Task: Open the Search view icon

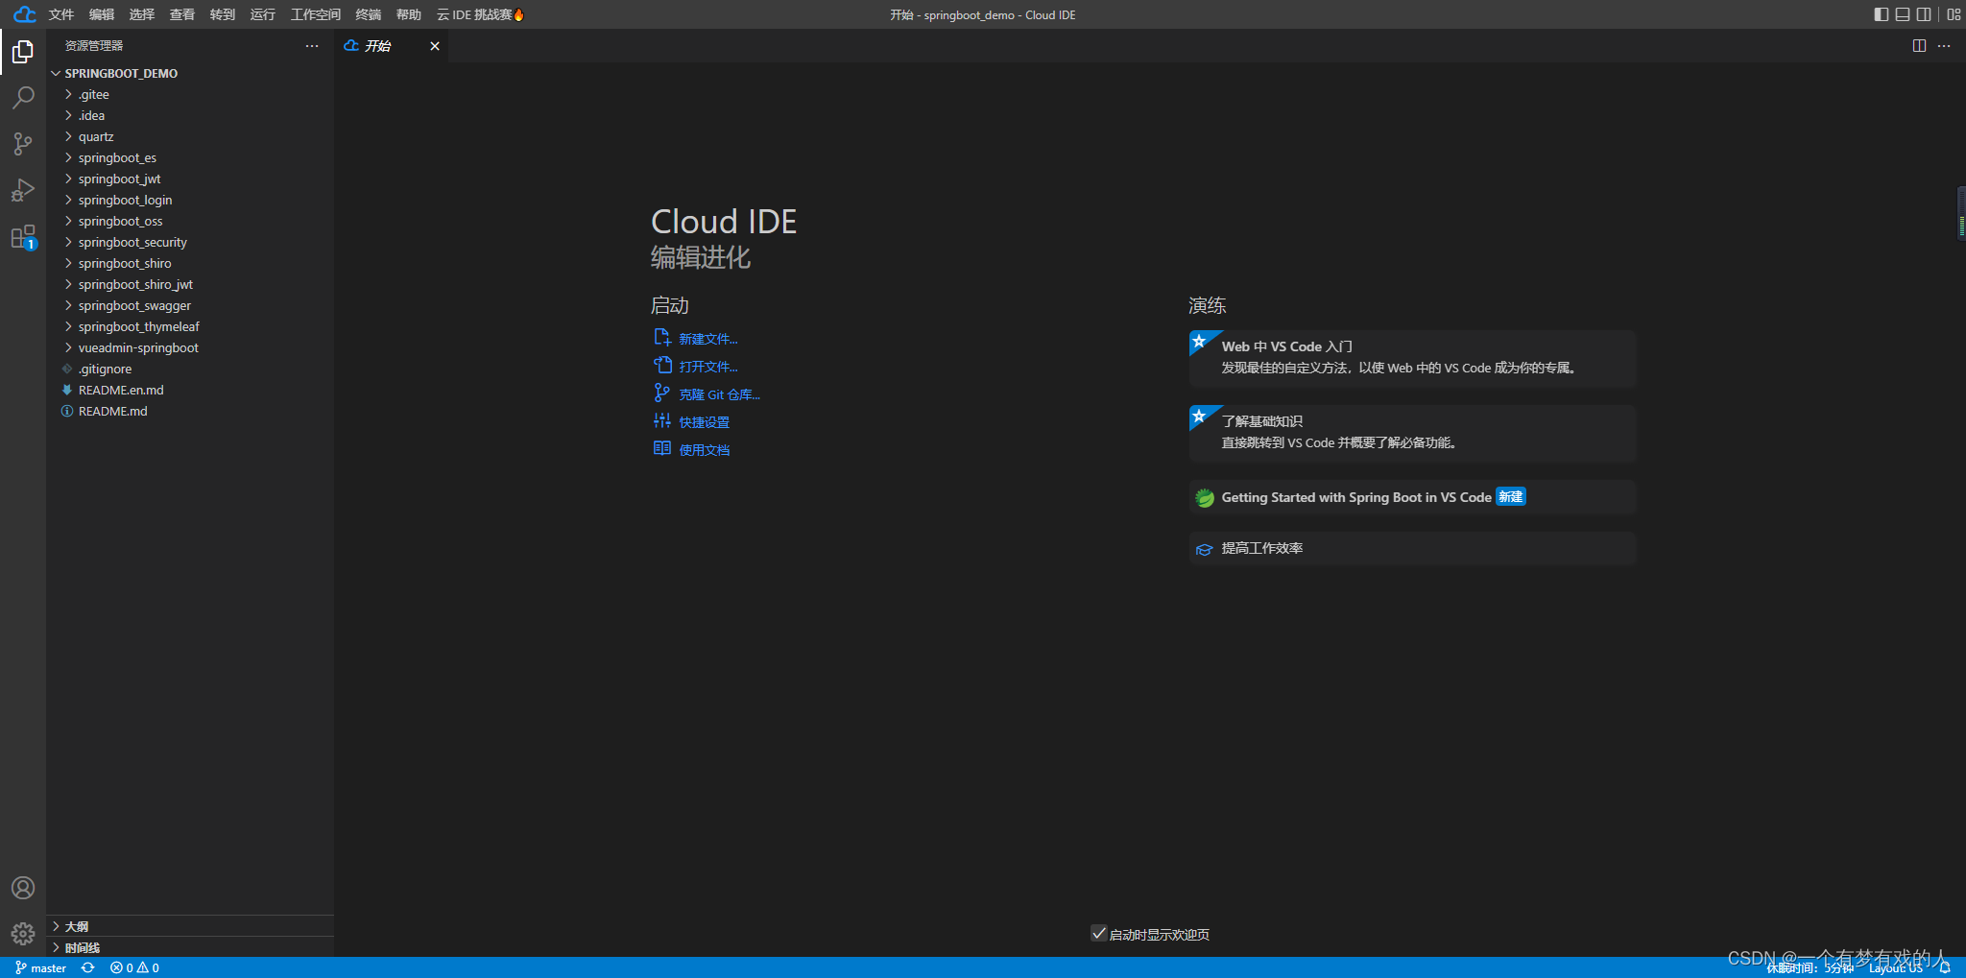Action: pos(23,98)
